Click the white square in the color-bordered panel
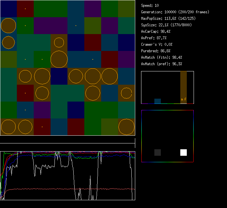This screenshot has width=227, height=208. click(x=184, y=153)
